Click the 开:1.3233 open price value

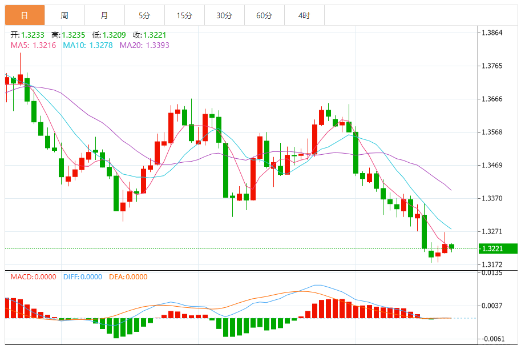pyautogui.click(x=27, y=35)
